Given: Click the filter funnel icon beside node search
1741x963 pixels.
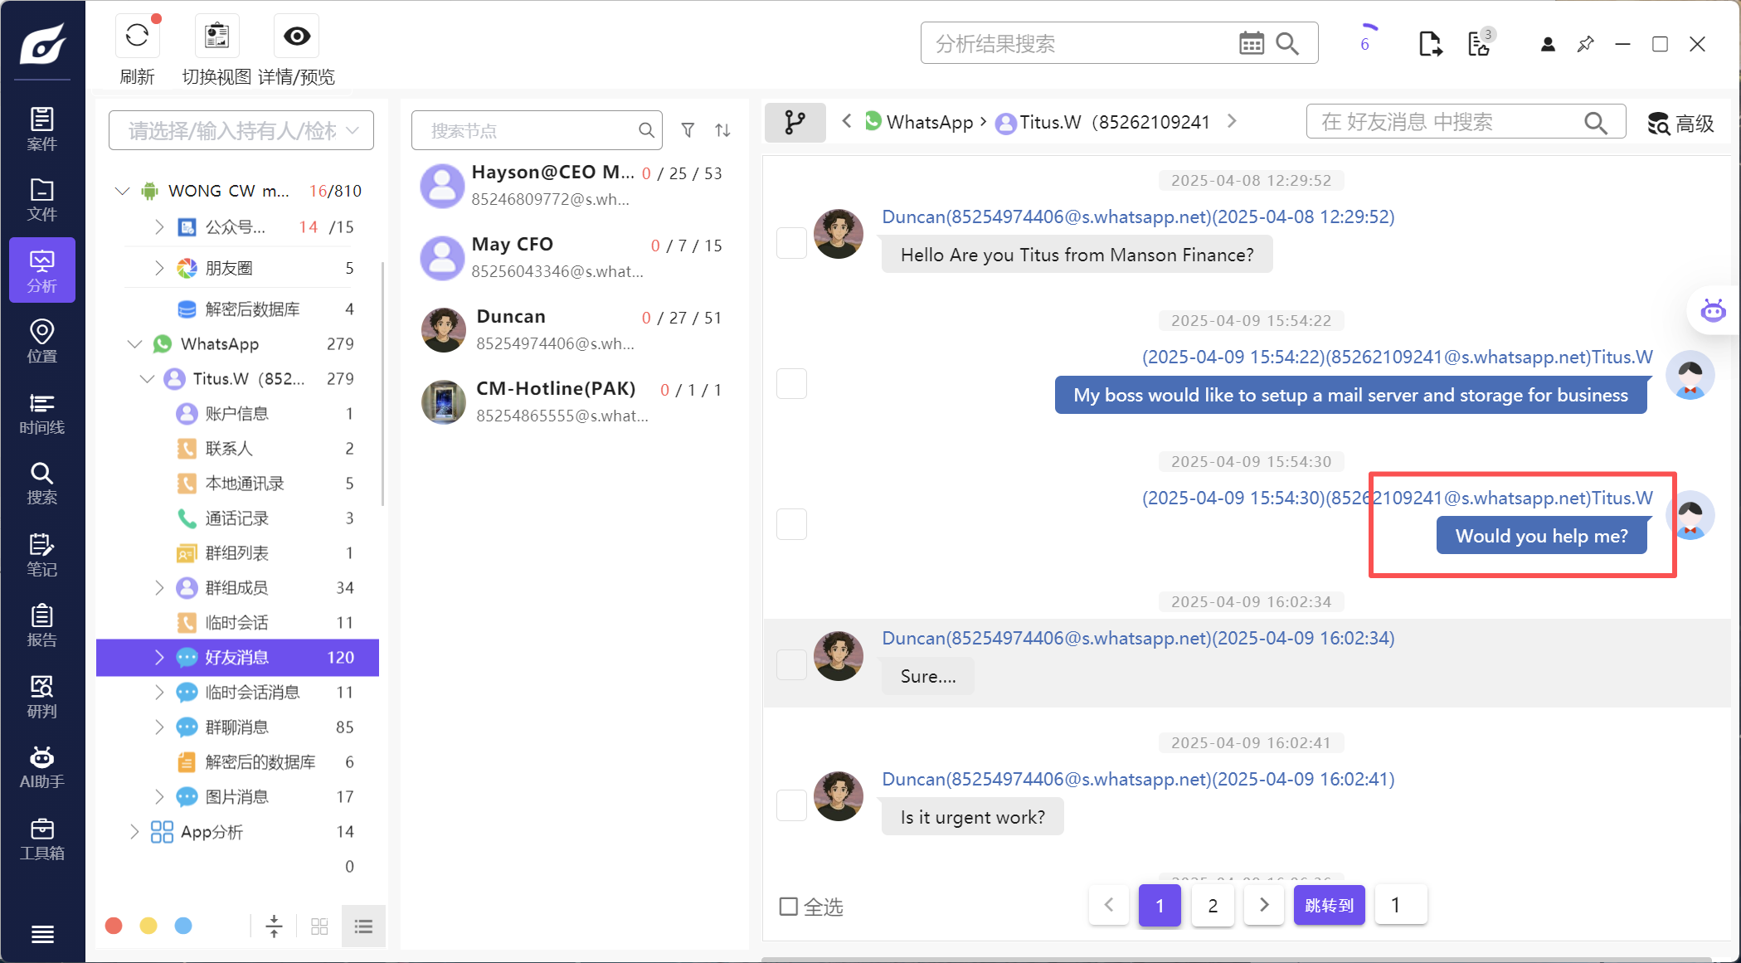Looking at the screenshot, I should [x=688, y=130].
